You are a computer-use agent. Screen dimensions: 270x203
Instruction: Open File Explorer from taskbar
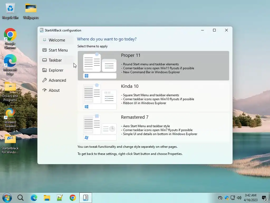coord(47,198)
